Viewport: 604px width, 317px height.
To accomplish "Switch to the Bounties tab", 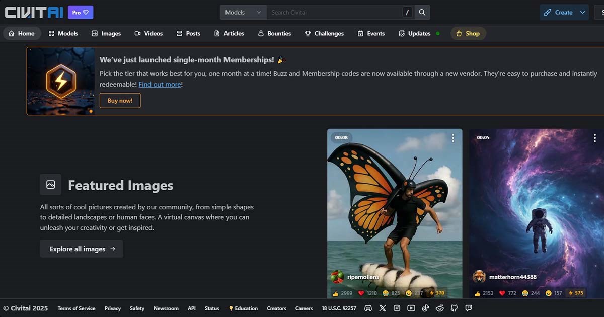I will [274, 33].
